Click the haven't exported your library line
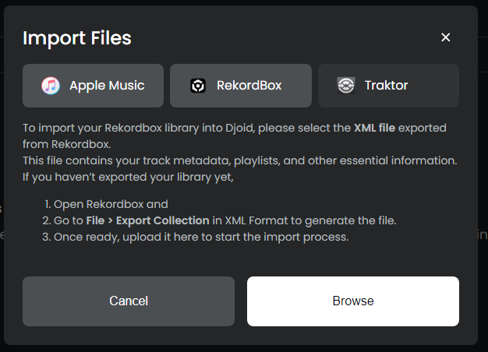Image resolution: width=488 pixels, height=352 pixels. pyautogui.click(x=128, y=176)
